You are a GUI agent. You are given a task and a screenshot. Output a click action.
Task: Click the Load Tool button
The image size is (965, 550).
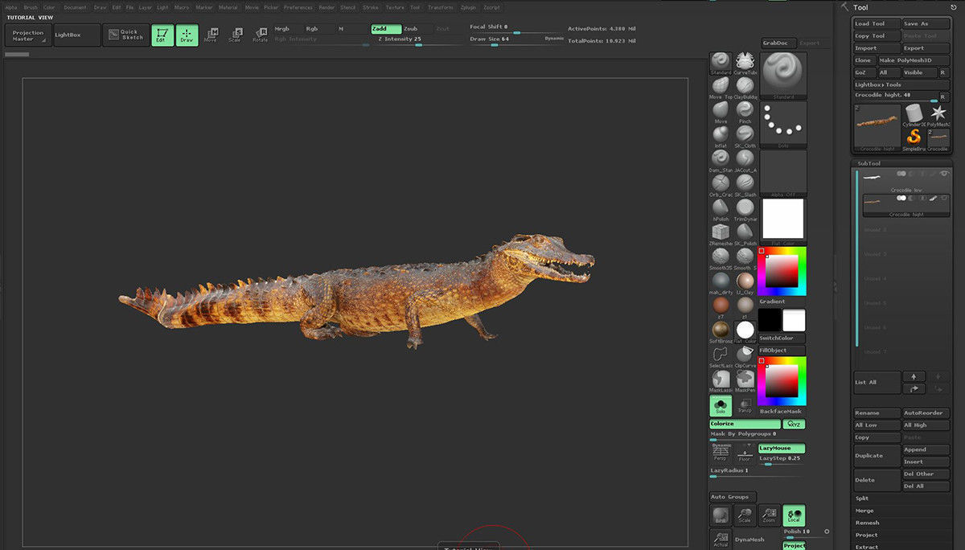coord(877,24)
